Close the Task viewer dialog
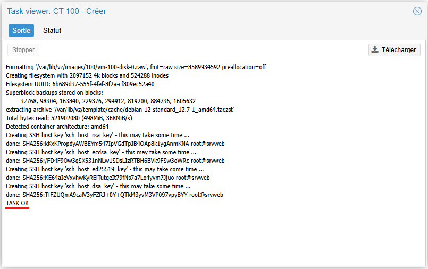 (417, 11)
